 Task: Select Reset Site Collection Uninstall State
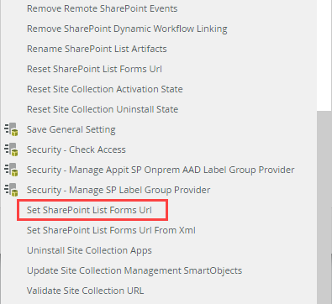point(103,109)
